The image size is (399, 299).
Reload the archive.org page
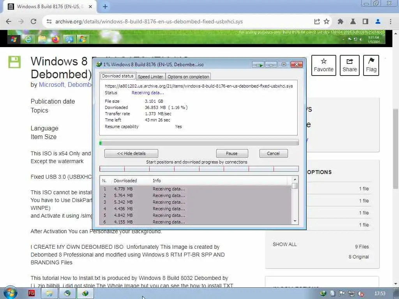point(34,22)
